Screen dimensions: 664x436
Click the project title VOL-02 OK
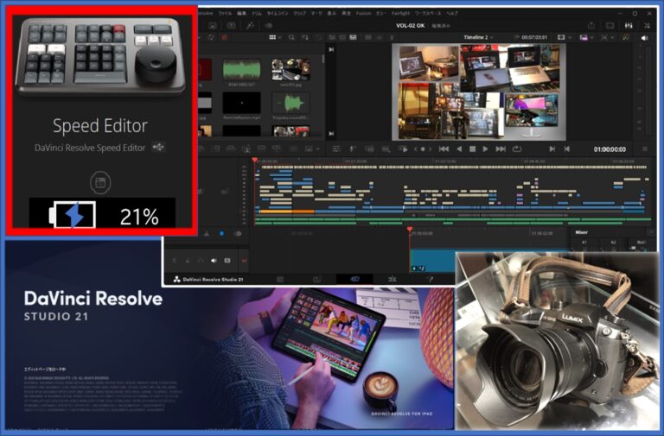click(410, 26)
